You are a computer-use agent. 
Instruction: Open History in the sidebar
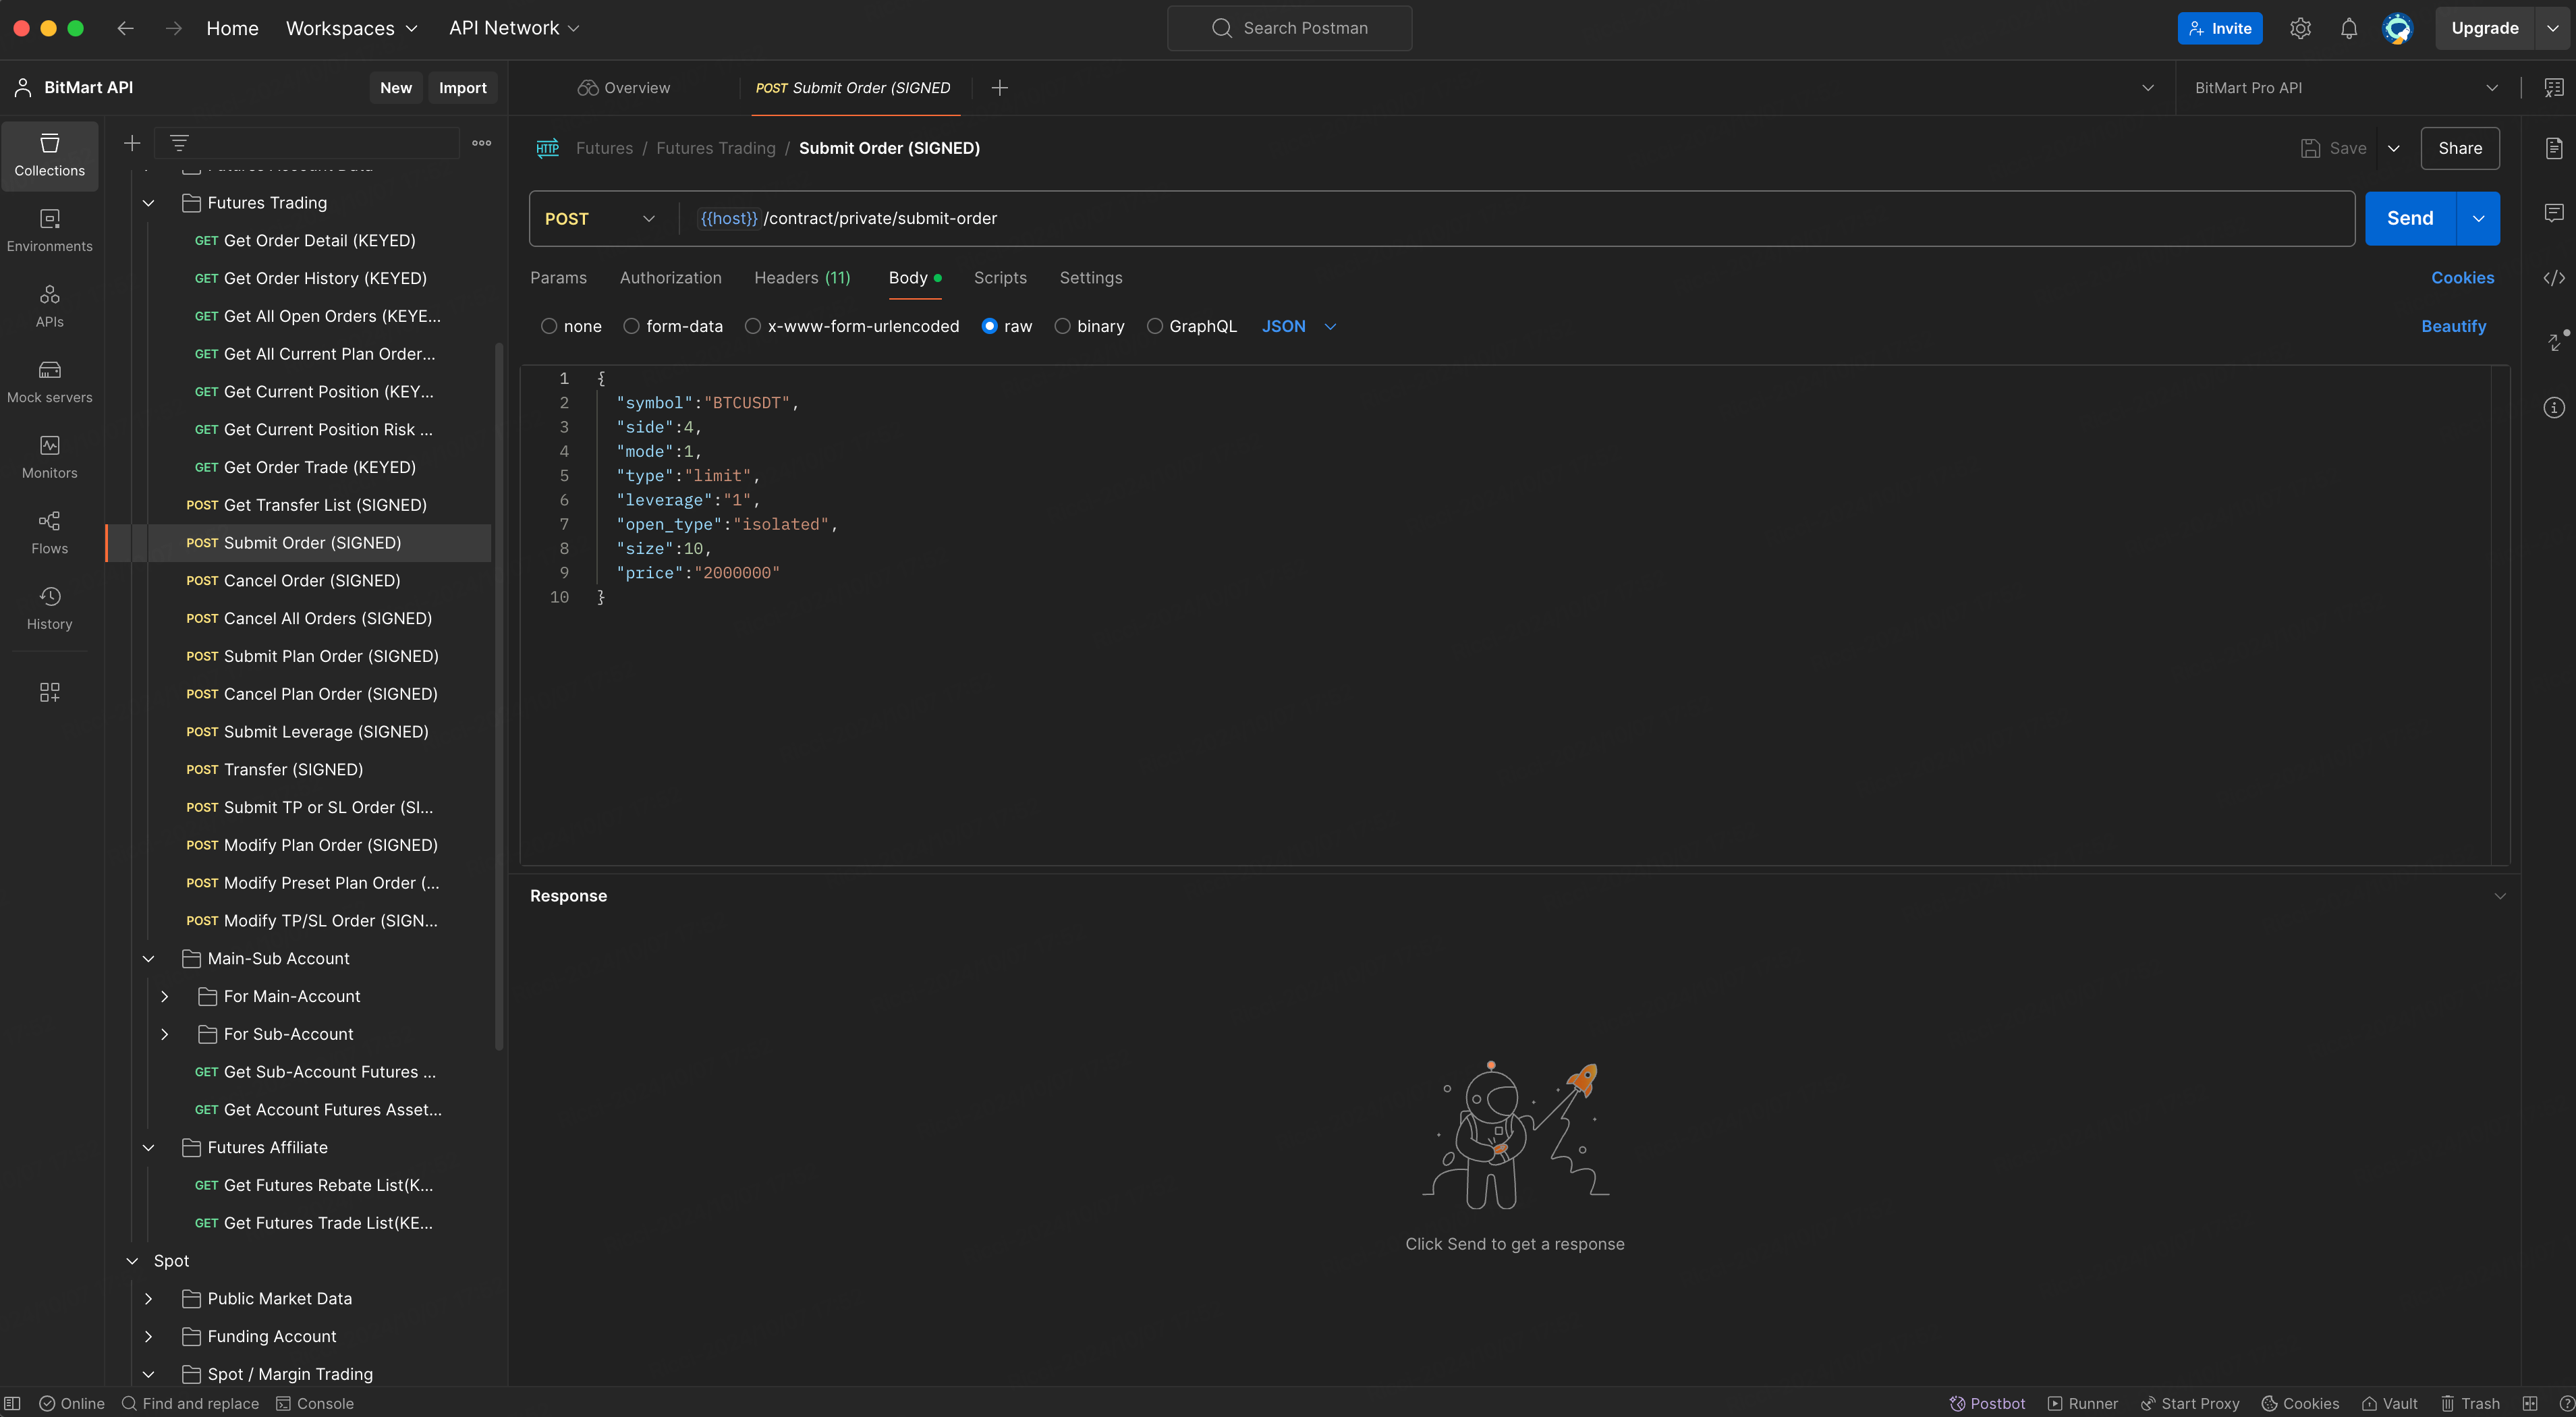[x=49, y=608]
